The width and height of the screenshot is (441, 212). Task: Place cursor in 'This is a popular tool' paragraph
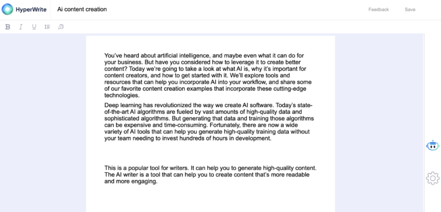(x=211, y=175)
